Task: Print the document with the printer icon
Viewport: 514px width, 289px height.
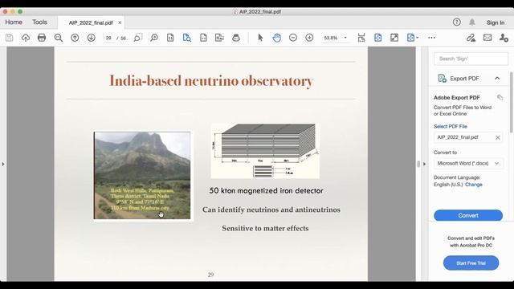Action: [x=42, y=38]
